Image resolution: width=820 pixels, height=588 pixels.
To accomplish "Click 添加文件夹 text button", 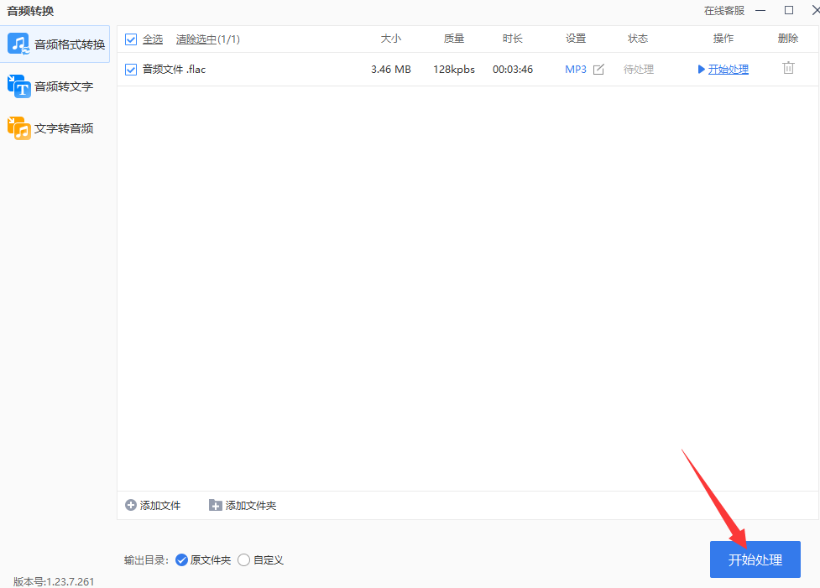I will [250, 505].
